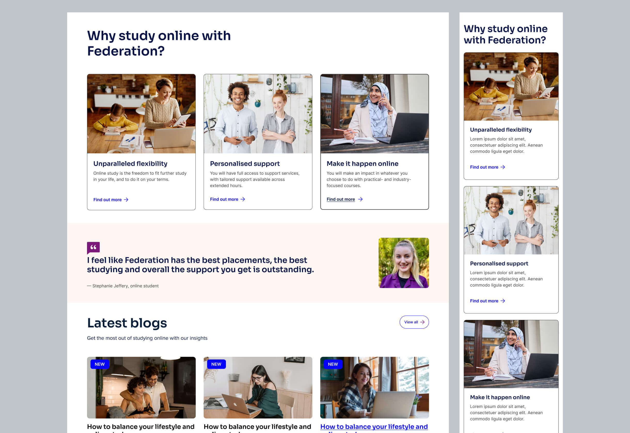Click the 'Get the most out of studying online' subtitle
630x433 pixels.
tap(147, 338)
